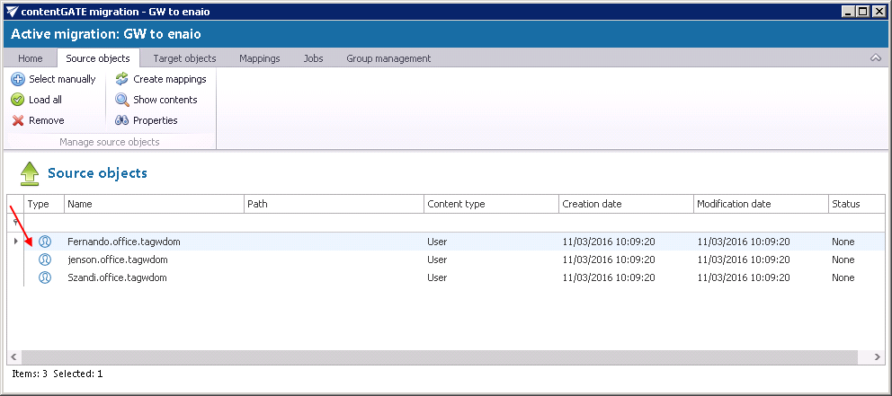Sort by Creation date column header
Screen dimensions: 892x396
click(x=626, y=204)
